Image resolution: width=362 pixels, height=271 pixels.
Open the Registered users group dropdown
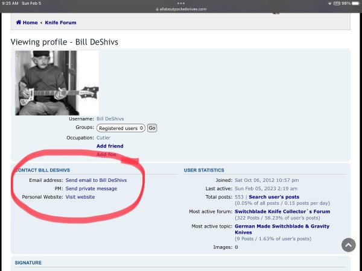point(121,128)
